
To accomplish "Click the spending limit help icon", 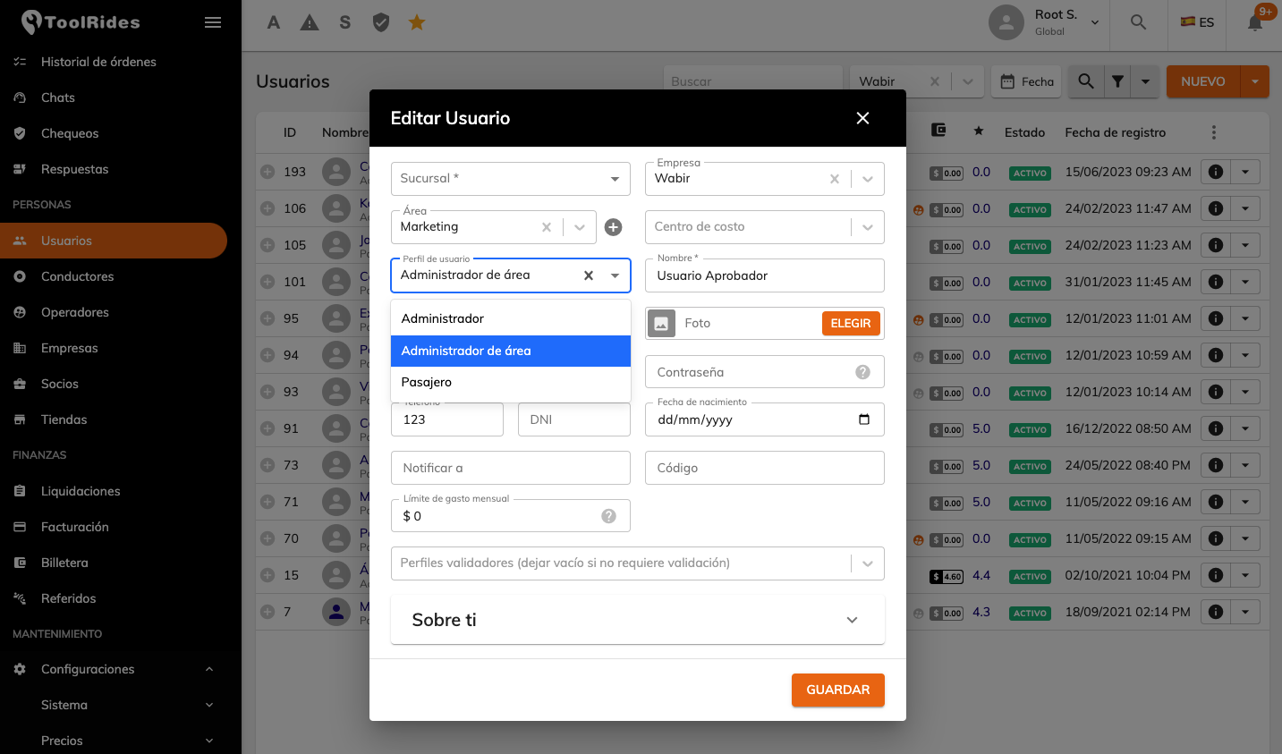I will [608, 516].
